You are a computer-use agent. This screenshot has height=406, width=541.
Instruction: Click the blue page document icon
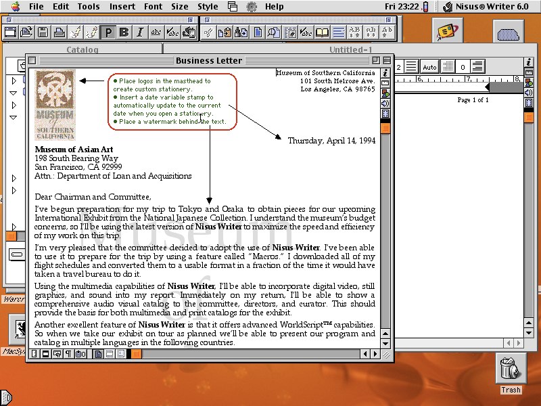point(258,32)
